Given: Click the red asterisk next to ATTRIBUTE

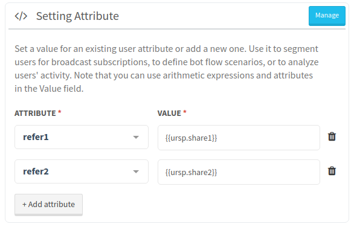Looking at the screenshot, I should coord(60,112).
